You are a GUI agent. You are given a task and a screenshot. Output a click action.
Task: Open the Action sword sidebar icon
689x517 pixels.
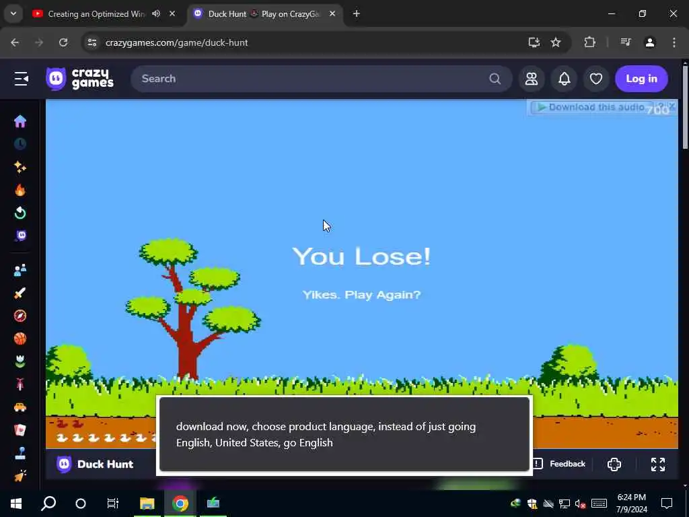20,293
